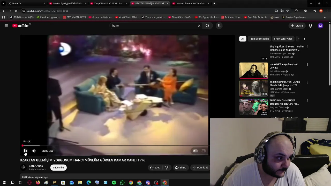
Task: Select the From Safar Abas chip
Action: click(x=283, y=39)
